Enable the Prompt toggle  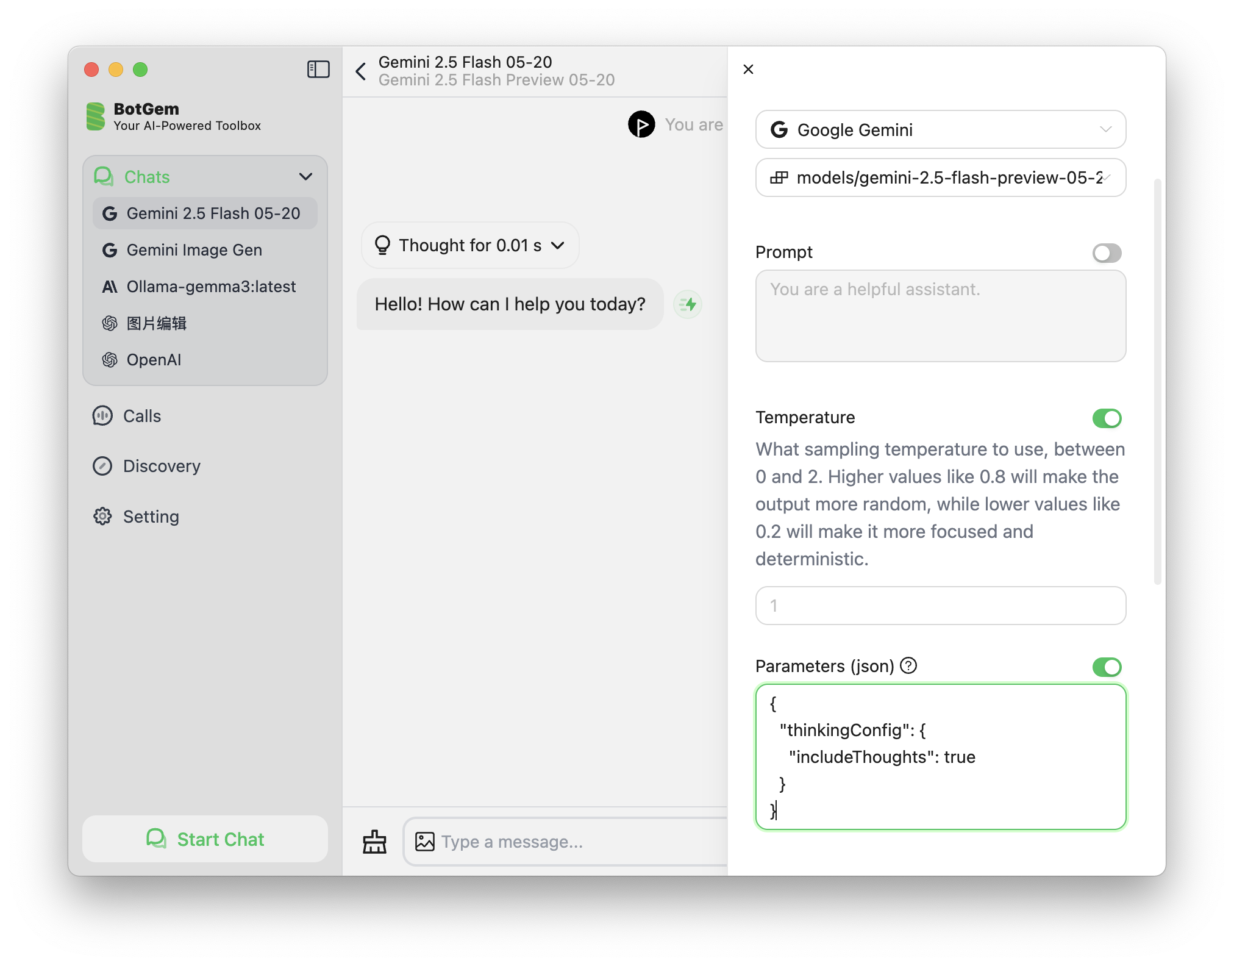[x=1107, y=252]
